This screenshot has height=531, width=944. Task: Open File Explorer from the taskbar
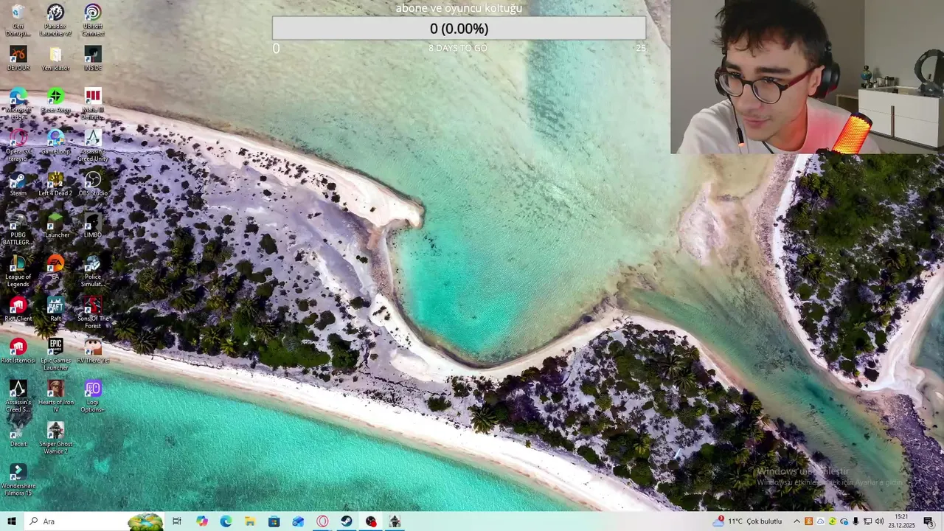250,521
